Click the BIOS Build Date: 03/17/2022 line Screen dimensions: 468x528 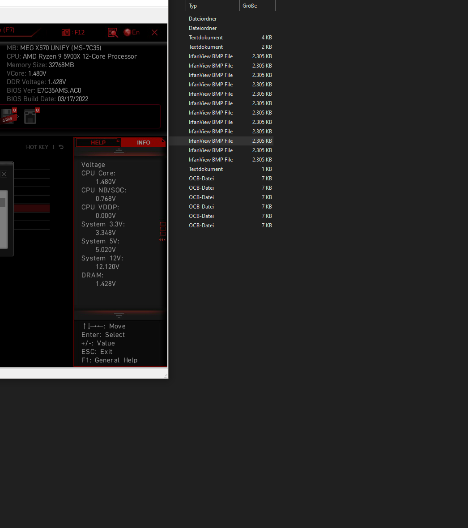tap(47, 98)
